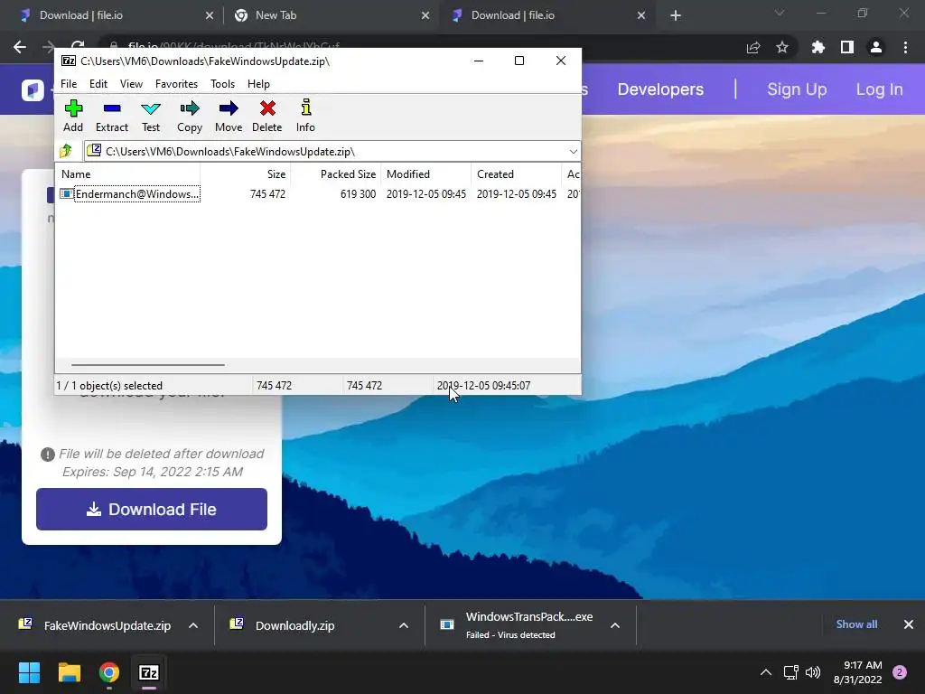The height and width of the screenshot is (694, 925).
Task: Go up one folder level in 7-Zip
Action: point(66,151)
